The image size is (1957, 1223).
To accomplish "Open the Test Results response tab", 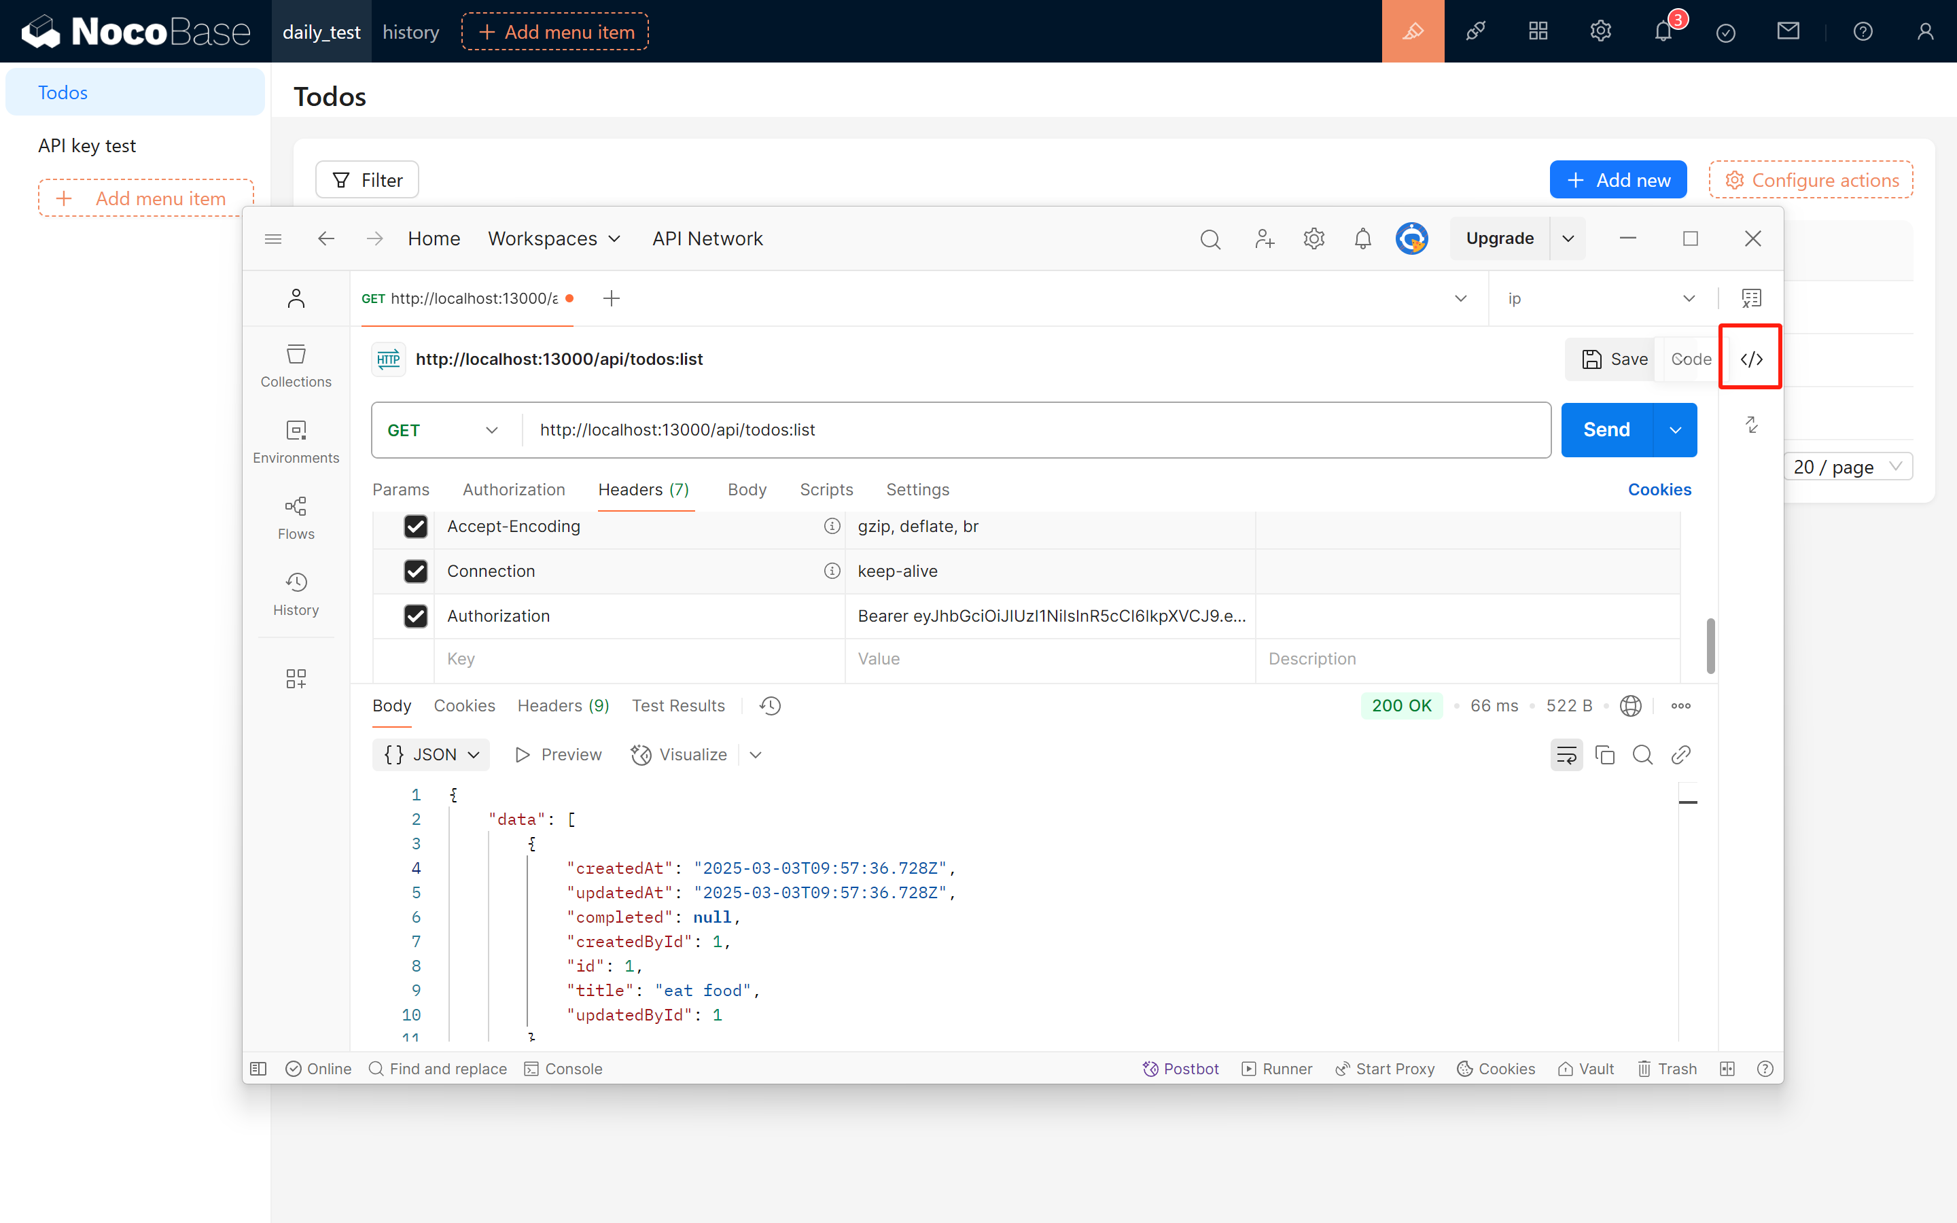I will tap(677, 705).
